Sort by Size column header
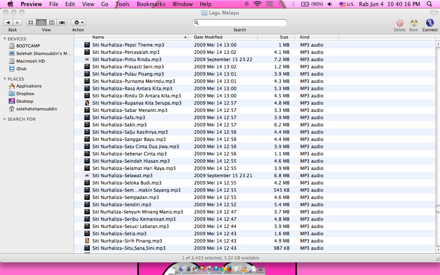Viewport: 440px width, 275px height. [277, 37]
